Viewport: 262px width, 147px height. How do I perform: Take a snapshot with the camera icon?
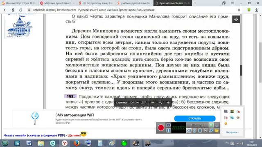168,125
